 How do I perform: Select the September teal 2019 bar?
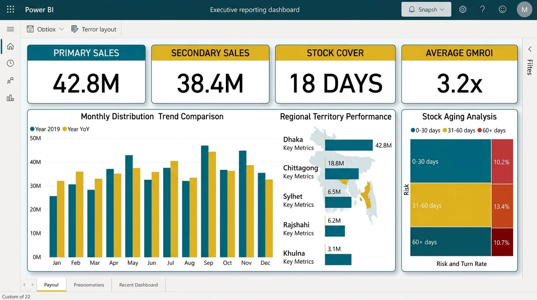[x=204, y=201]
